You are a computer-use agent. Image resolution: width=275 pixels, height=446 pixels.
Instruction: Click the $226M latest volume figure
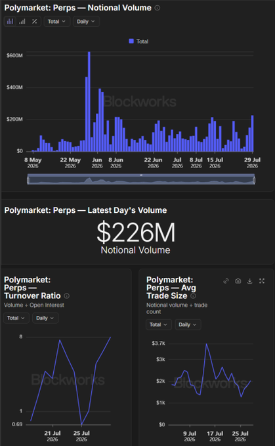[x=136, y=233]
